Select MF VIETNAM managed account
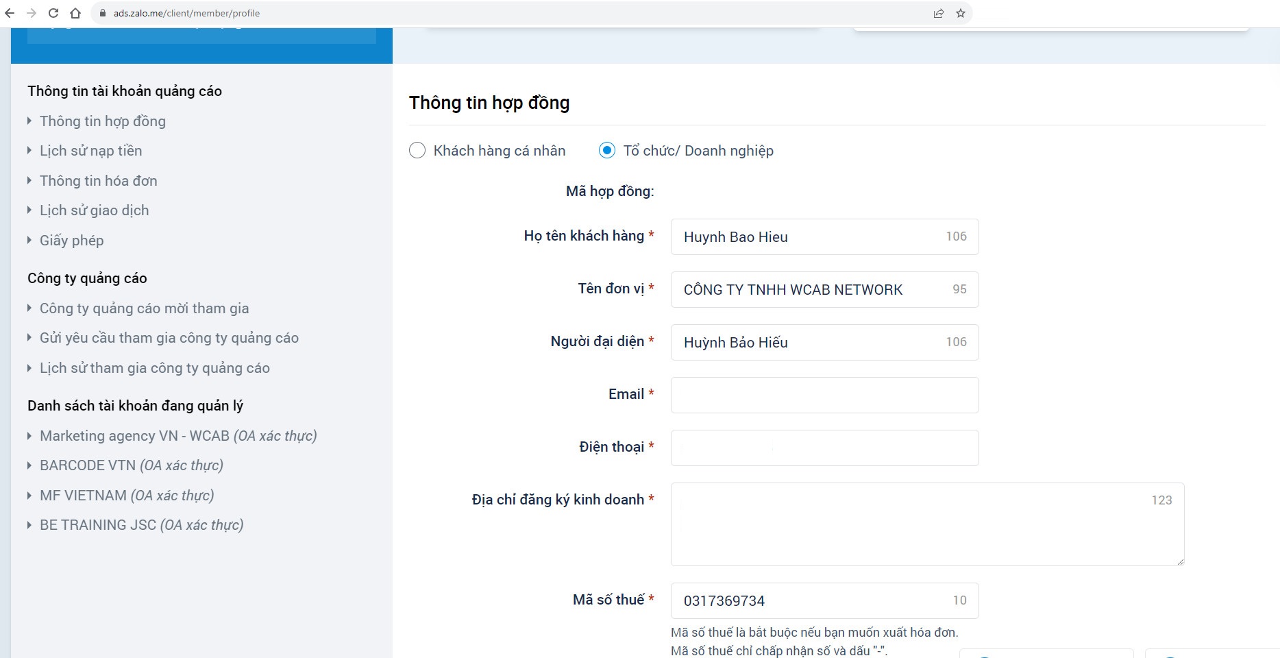 [x=127, y=496]
